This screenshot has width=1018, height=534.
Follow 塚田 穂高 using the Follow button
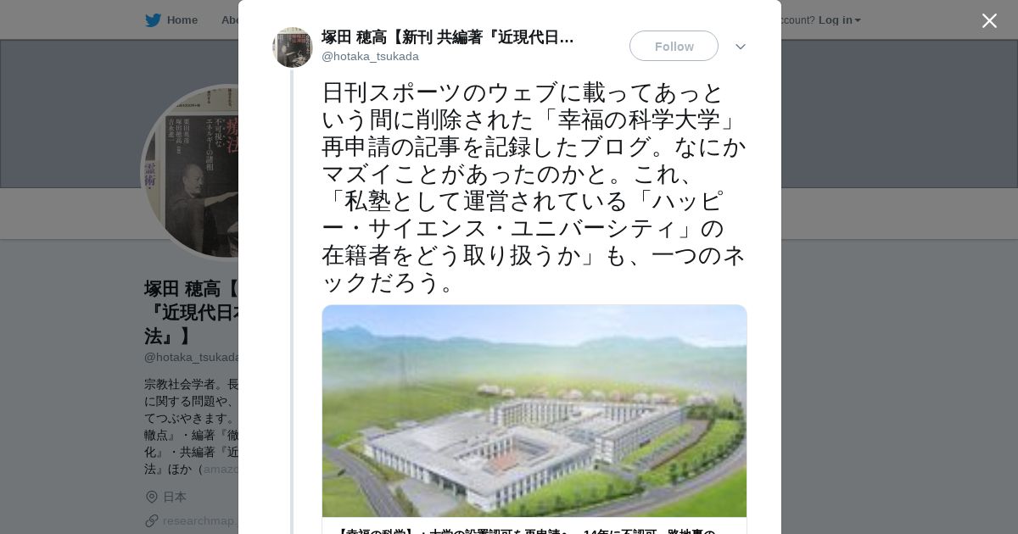point(674,46)
